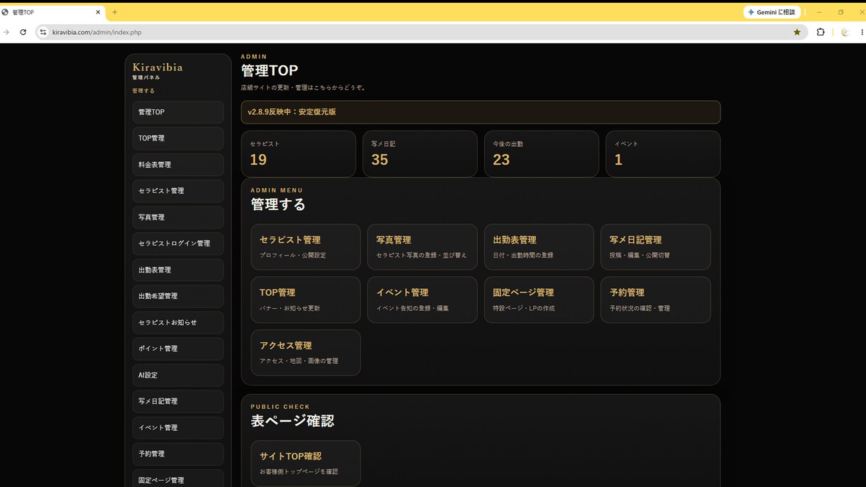Image resolution: width=866 pixels, height=487 pixels.
Task: Click the 表ページ確認 section heading
Action: tap(292, 420)
